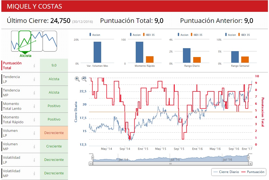
Task: Toggle Accion legend in Rango Diario chart
Action: click(183, 35)
